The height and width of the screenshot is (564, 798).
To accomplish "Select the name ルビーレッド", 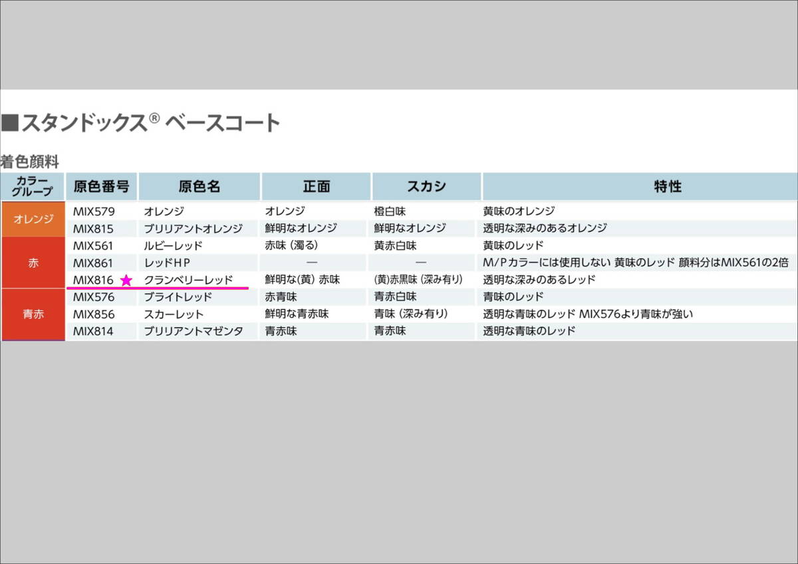I will [x=173, y=245].
